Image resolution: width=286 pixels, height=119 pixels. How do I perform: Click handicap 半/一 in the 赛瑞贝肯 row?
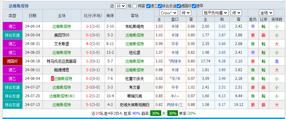[x=175, y=96]
